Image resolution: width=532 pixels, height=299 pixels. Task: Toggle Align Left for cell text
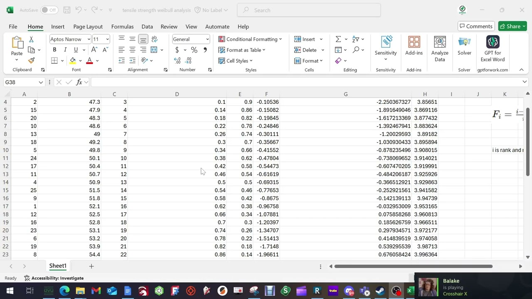tap(121, 50)
